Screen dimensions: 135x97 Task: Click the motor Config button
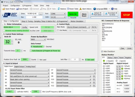click(25, 27)
